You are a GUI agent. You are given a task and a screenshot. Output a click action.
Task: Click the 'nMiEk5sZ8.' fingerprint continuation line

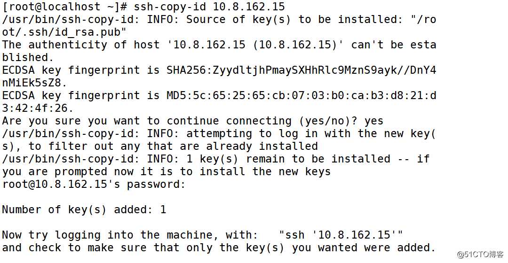(x=34, y=83)
